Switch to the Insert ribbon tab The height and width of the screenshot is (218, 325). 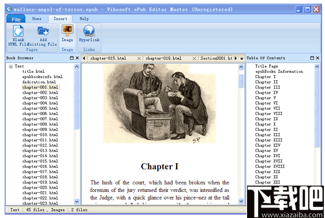click(60, 19)
